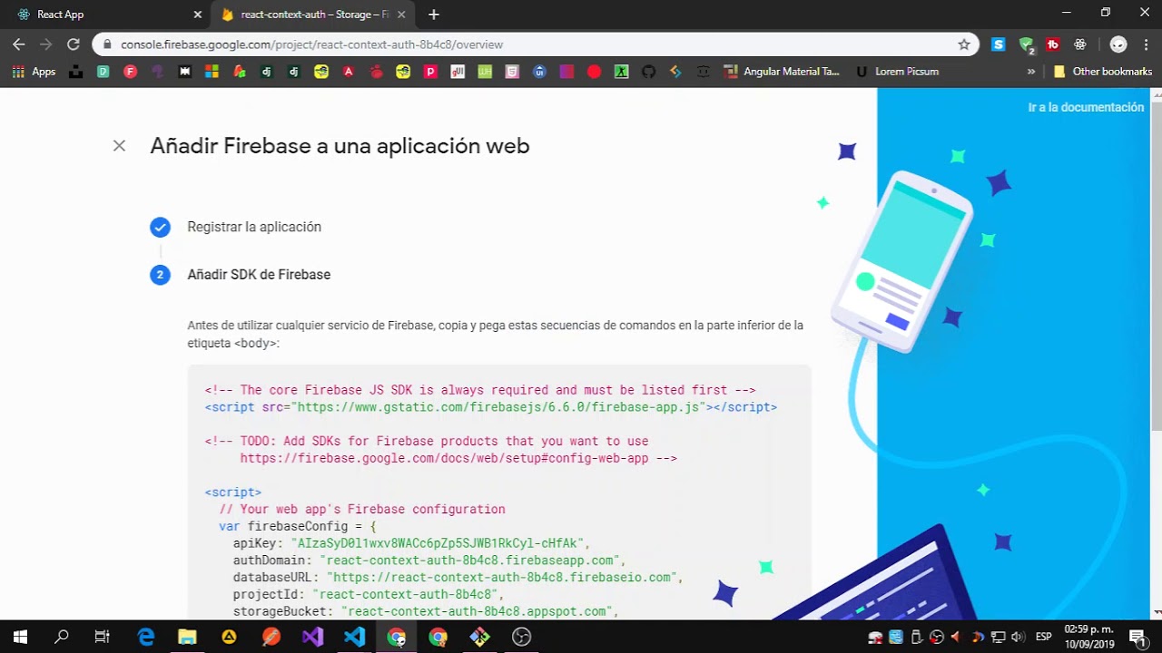
Task: Open the Ir a la documentación link
Action: click(x=1086, y=107)
